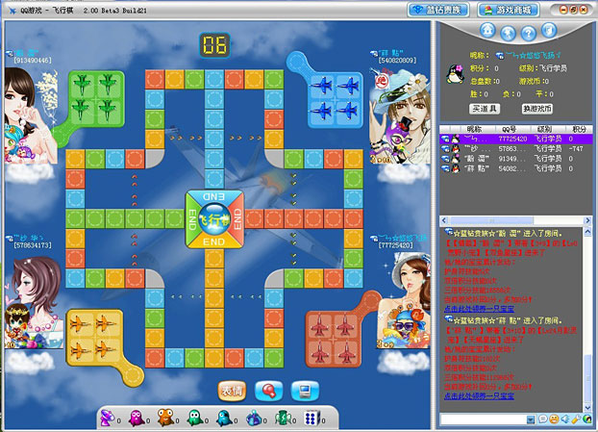Select the dice item in item bar

coord(310,419)
